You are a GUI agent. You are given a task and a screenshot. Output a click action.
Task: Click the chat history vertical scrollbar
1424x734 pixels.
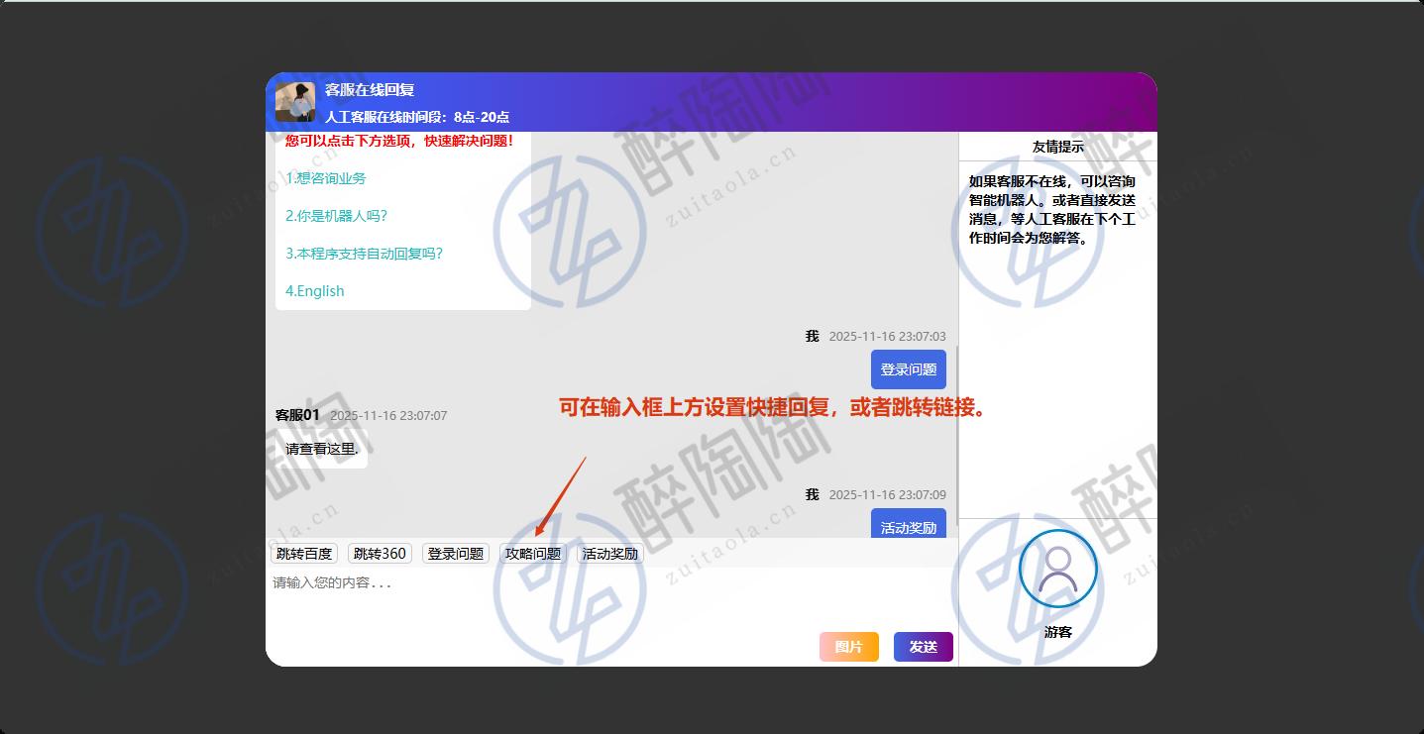(x=956, y=436)
